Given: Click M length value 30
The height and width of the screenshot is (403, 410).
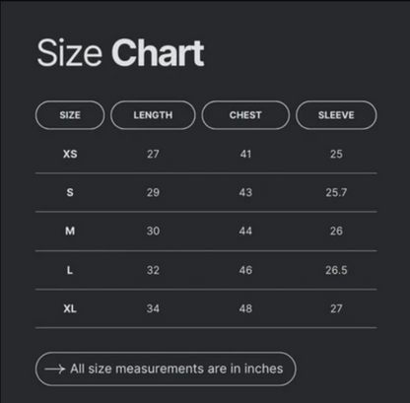Looking at the screenshot, I should (153, 232).
